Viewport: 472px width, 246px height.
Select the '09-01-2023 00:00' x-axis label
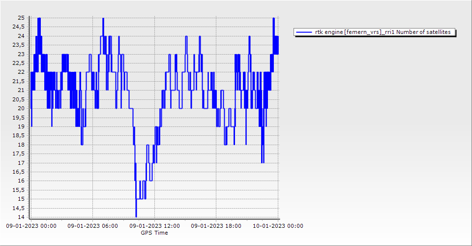point(31,226)
